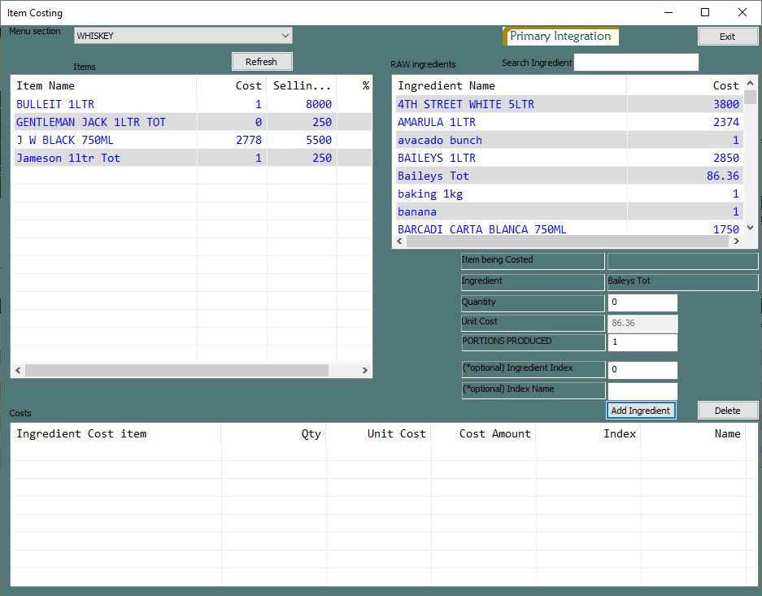
Task: Click ingredients list scroll right arrow
Action: [737, 241]
